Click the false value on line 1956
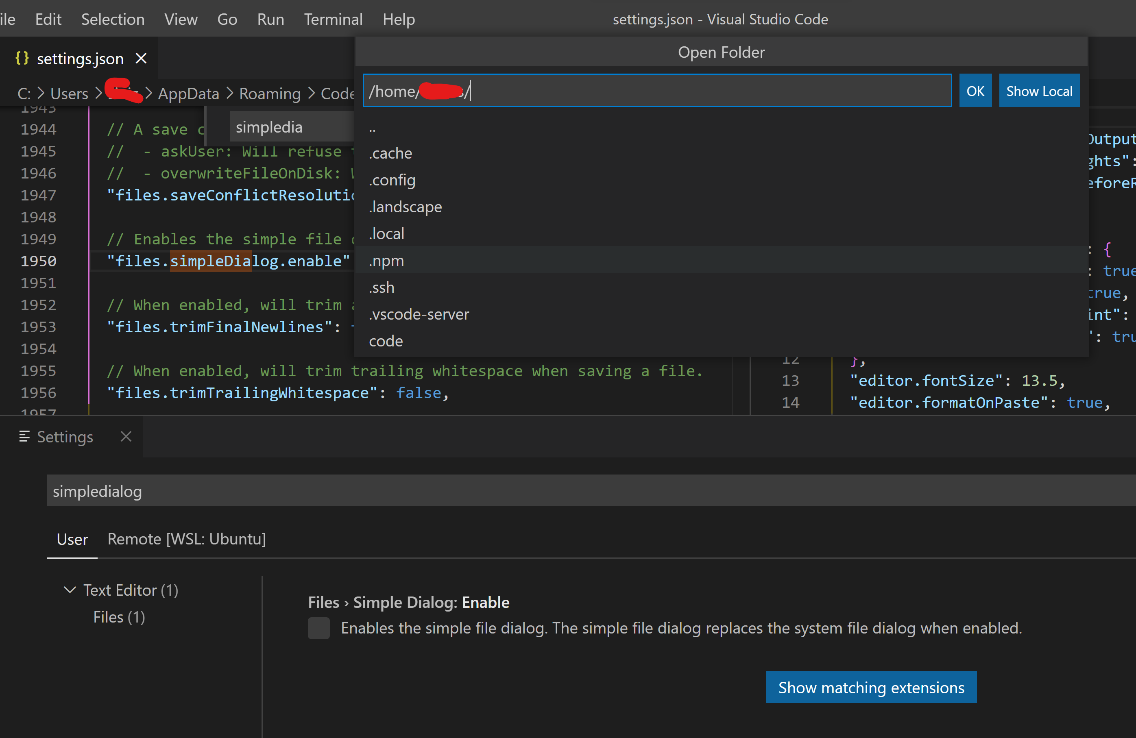 419,393
